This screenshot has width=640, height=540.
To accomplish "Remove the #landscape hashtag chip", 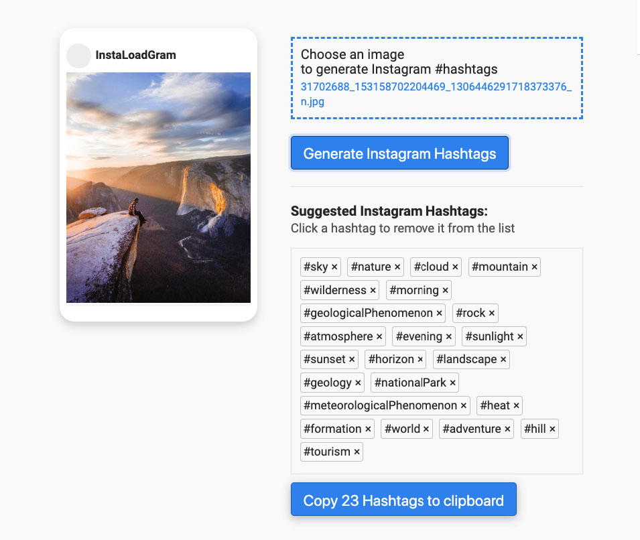I will 471,359.
